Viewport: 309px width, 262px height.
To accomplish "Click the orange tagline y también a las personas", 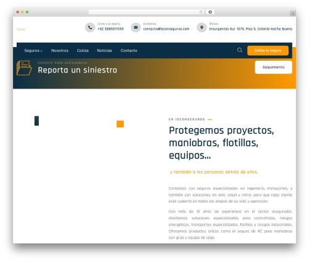I will coord(214,172).
